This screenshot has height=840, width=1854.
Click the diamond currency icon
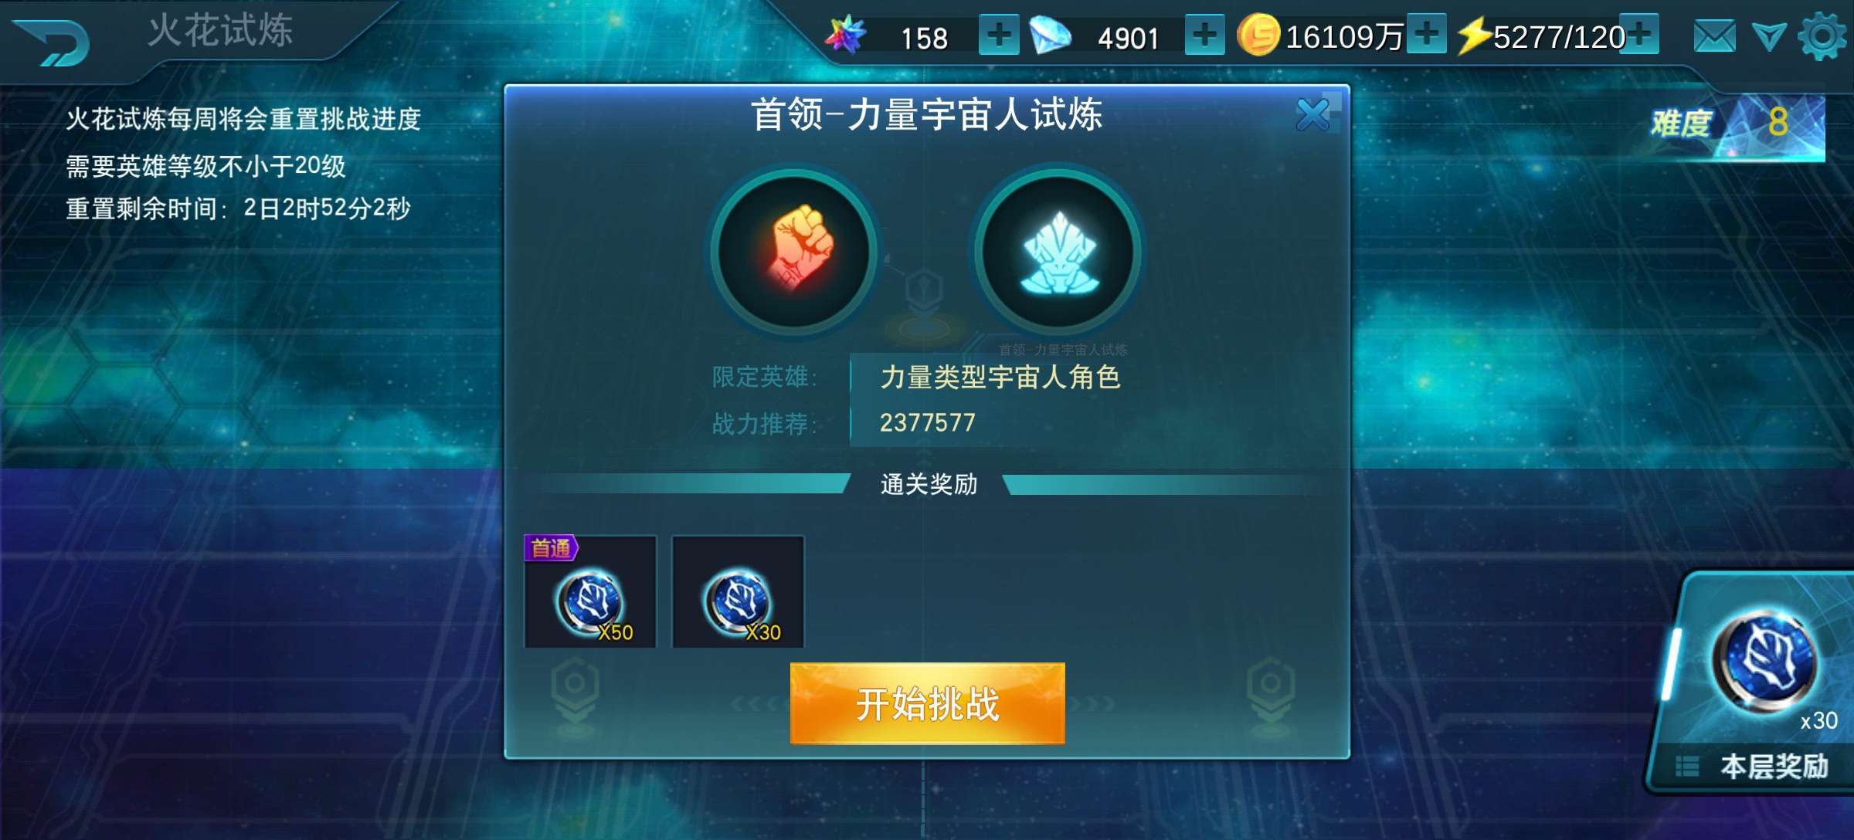pos(1051,36)
